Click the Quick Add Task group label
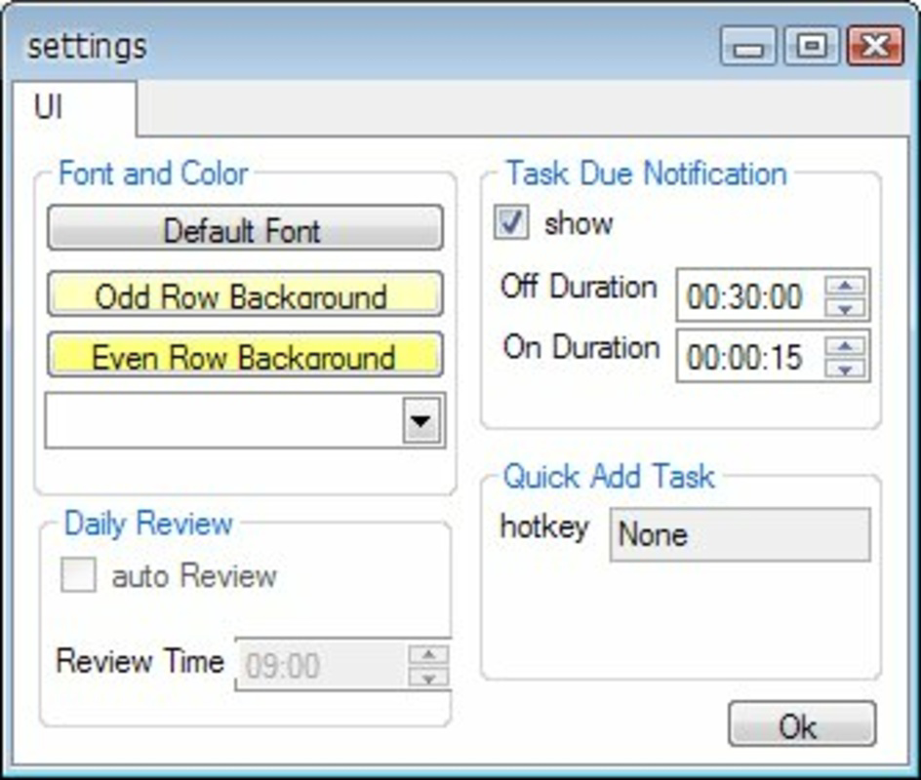The image size is (921, 780). pyautogui.click(x=609, y=476)
